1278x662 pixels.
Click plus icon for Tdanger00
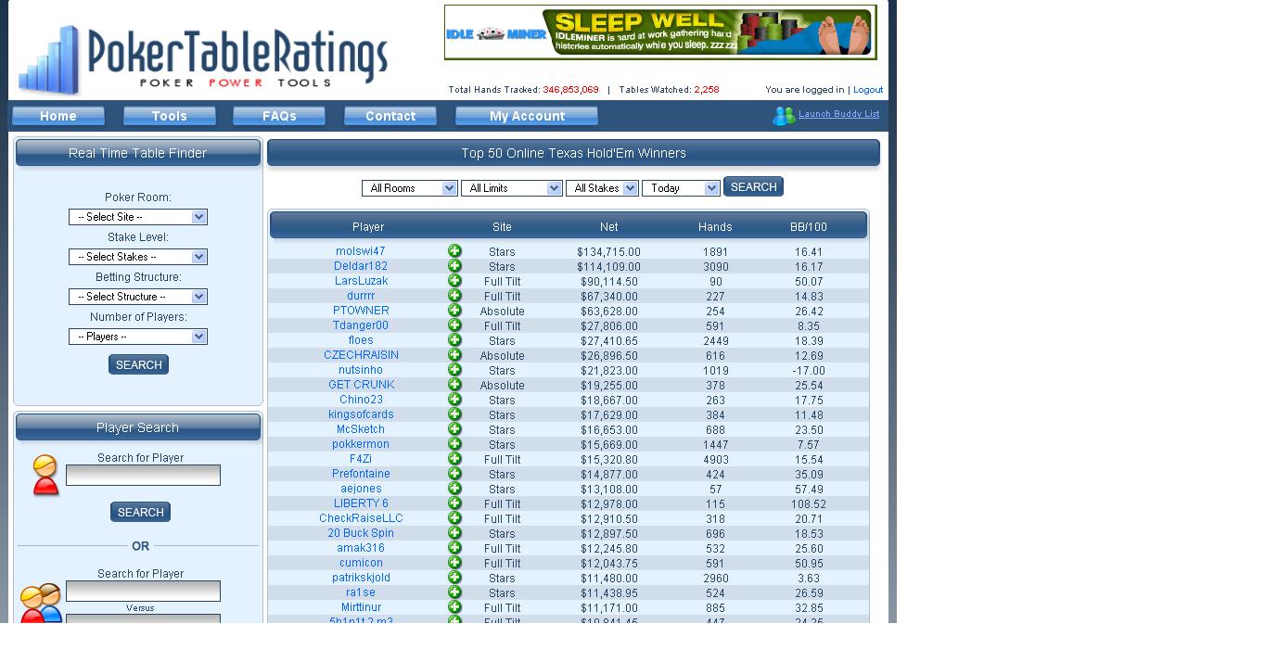[x=454, y=325]
